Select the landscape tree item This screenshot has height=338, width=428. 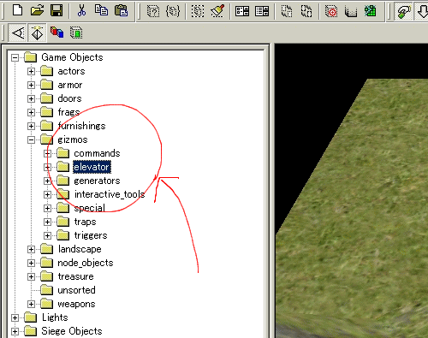coord(80,249)
